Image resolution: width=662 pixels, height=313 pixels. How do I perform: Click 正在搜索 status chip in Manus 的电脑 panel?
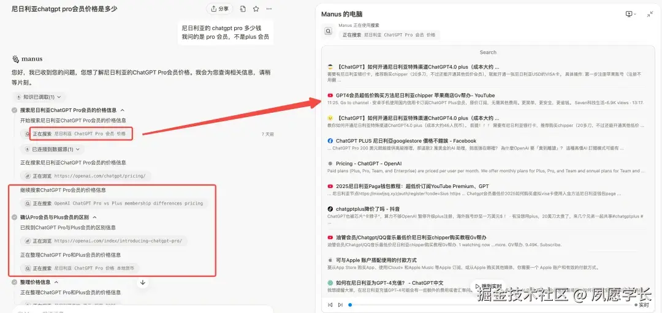pos(389,35)
